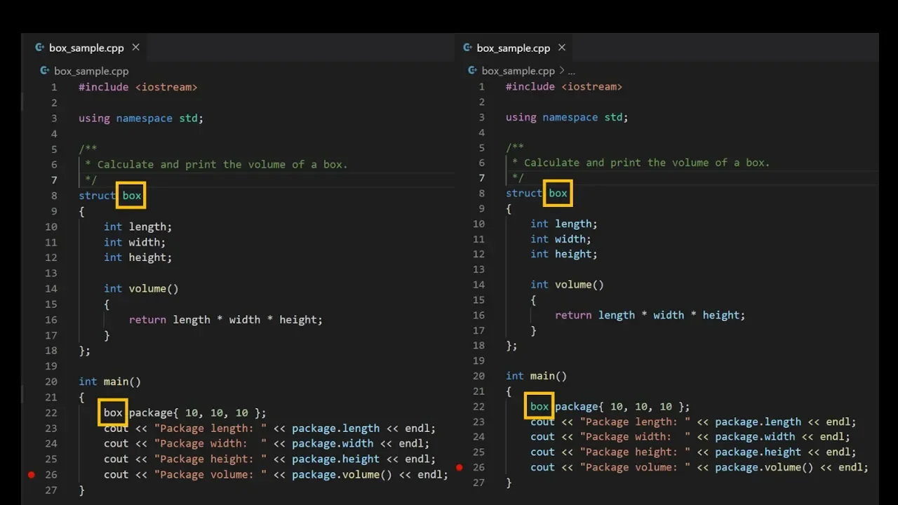
Task: Click 'Package width' cout line in right editor
Action: pos(690,436)
